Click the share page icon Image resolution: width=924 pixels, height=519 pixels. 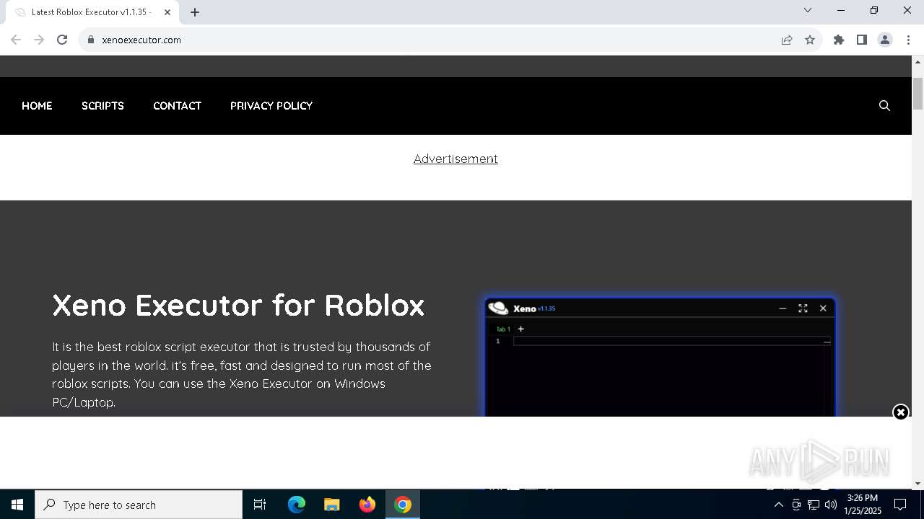pos(787,40)
